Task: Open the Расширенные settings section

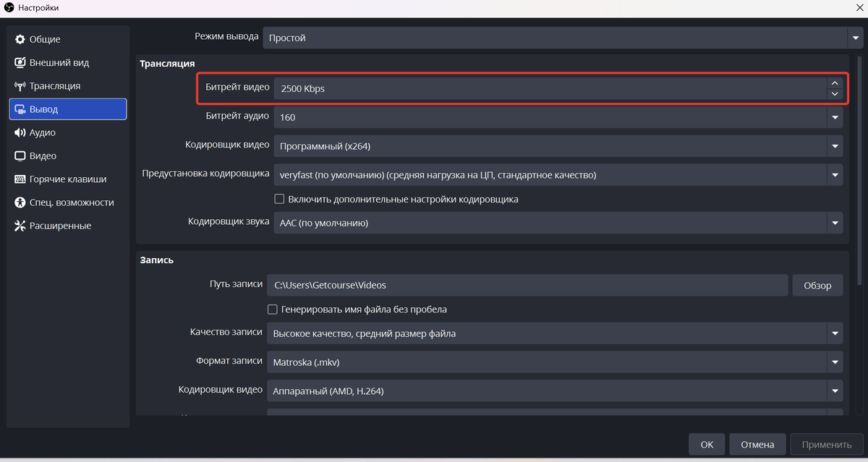Action: click(x=68, y=226)
